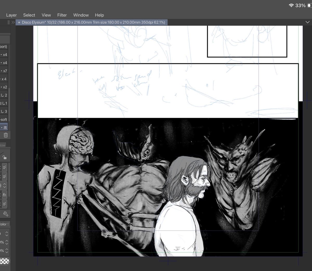The height and width of the screenshot is (271, 312).
Task: Select the sub tool ending in 'port)'
Action: click(x=4, y=47)
